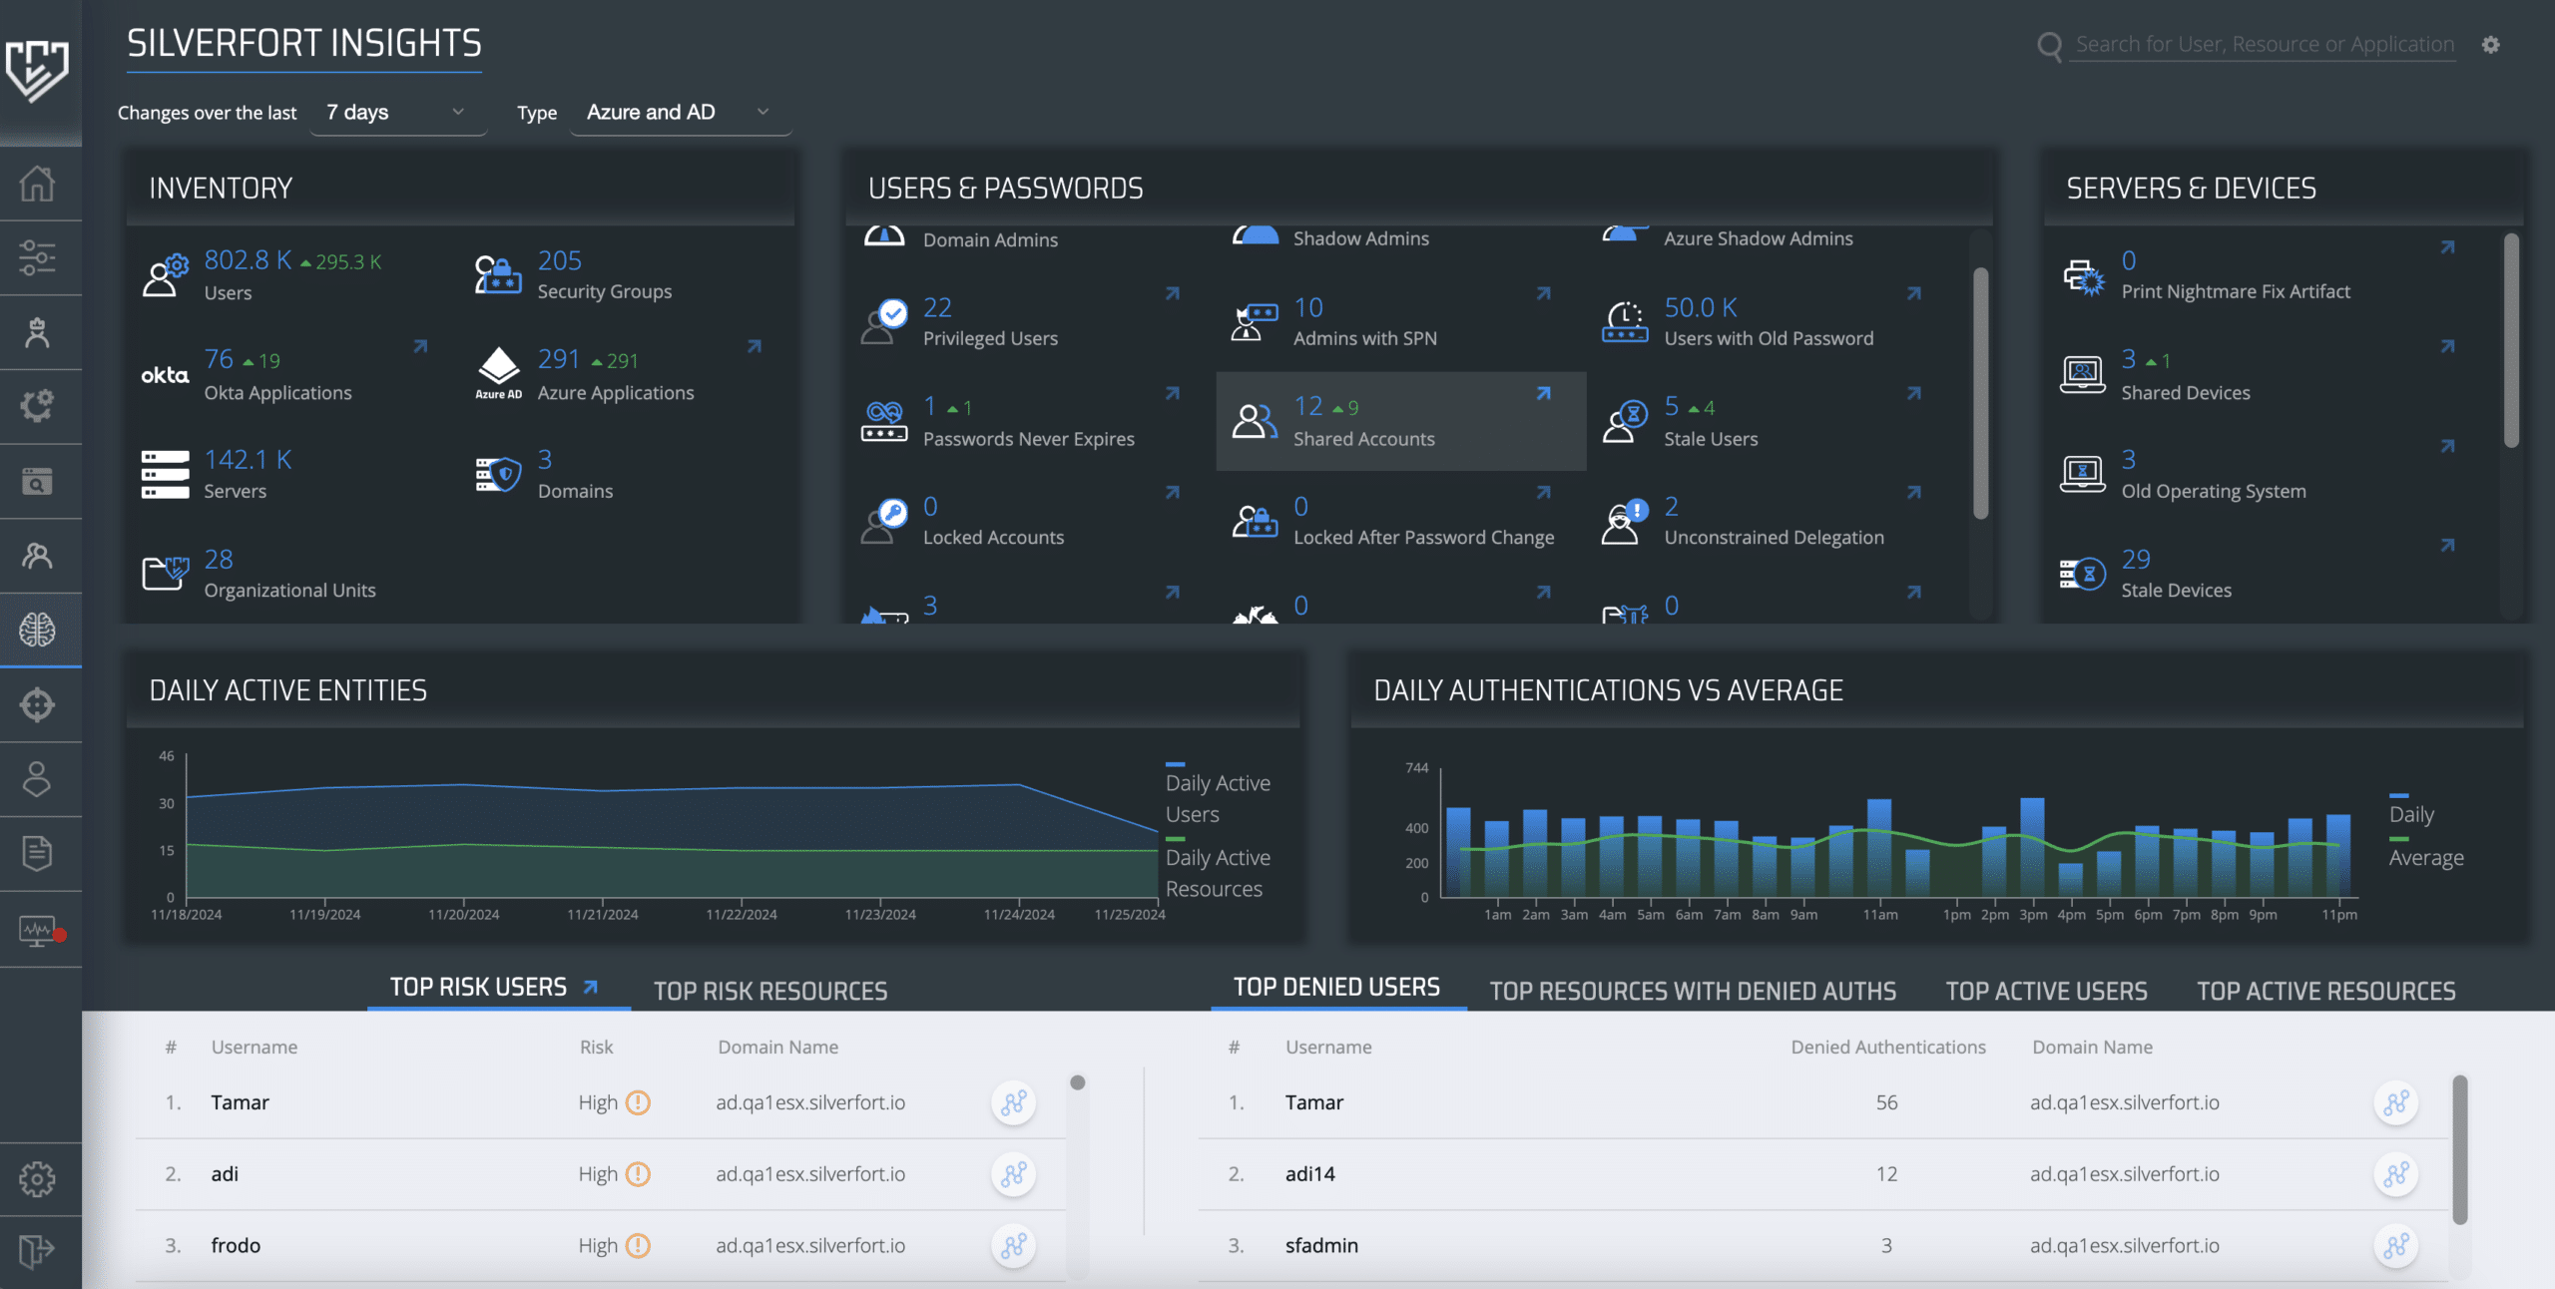
Task: Click the Stale Users hourglass icon
Action: (1625, 421)
